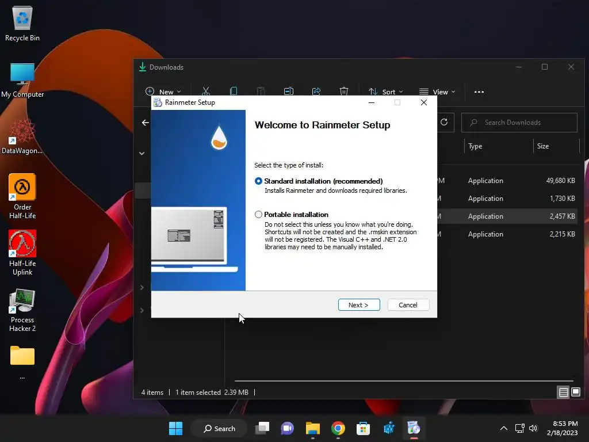The width and height of the screenshot is (589, 442).
Task: Open Half-Life Uplink desktop shortcut
Action: (22, 253)
